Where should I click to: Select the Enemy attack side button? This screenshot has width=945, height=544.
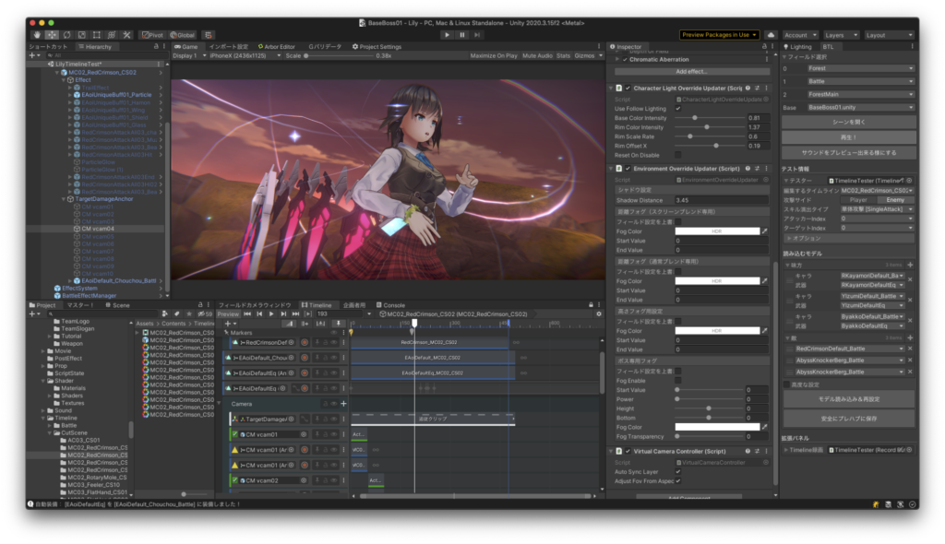coord(895,200)
